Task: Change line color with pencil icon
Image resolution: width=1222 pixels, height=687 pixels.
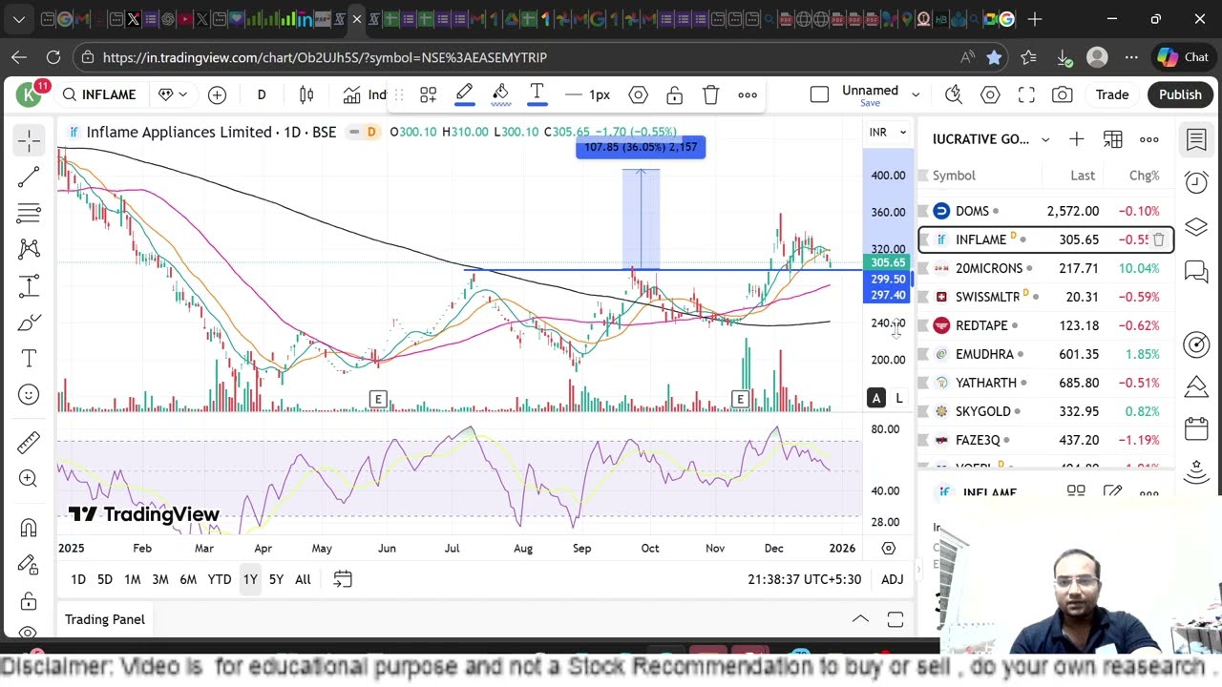Action: (464, 94)
